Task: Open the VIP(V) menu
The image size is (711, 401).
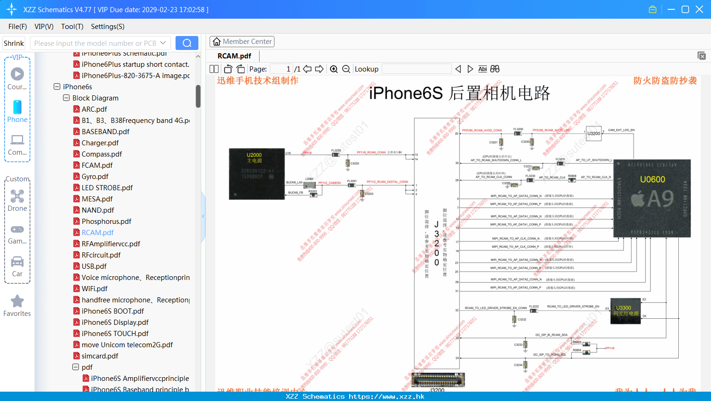Action: pos(44,27)
